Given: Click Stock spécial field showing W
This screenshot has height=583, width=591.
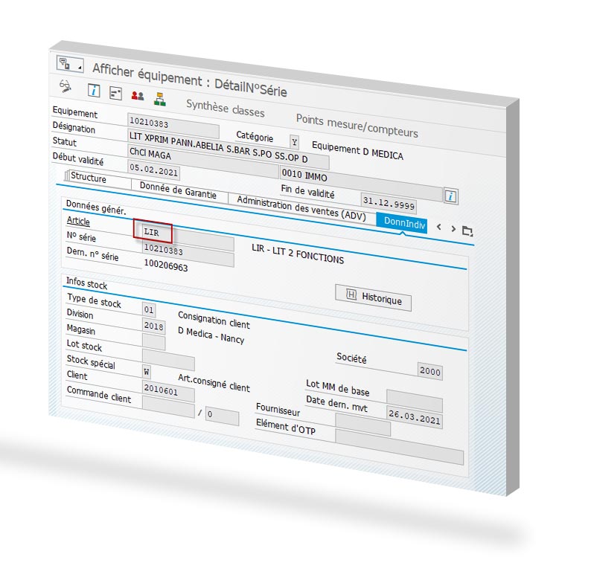Looking at the screenshot, I should pos(147,373).
